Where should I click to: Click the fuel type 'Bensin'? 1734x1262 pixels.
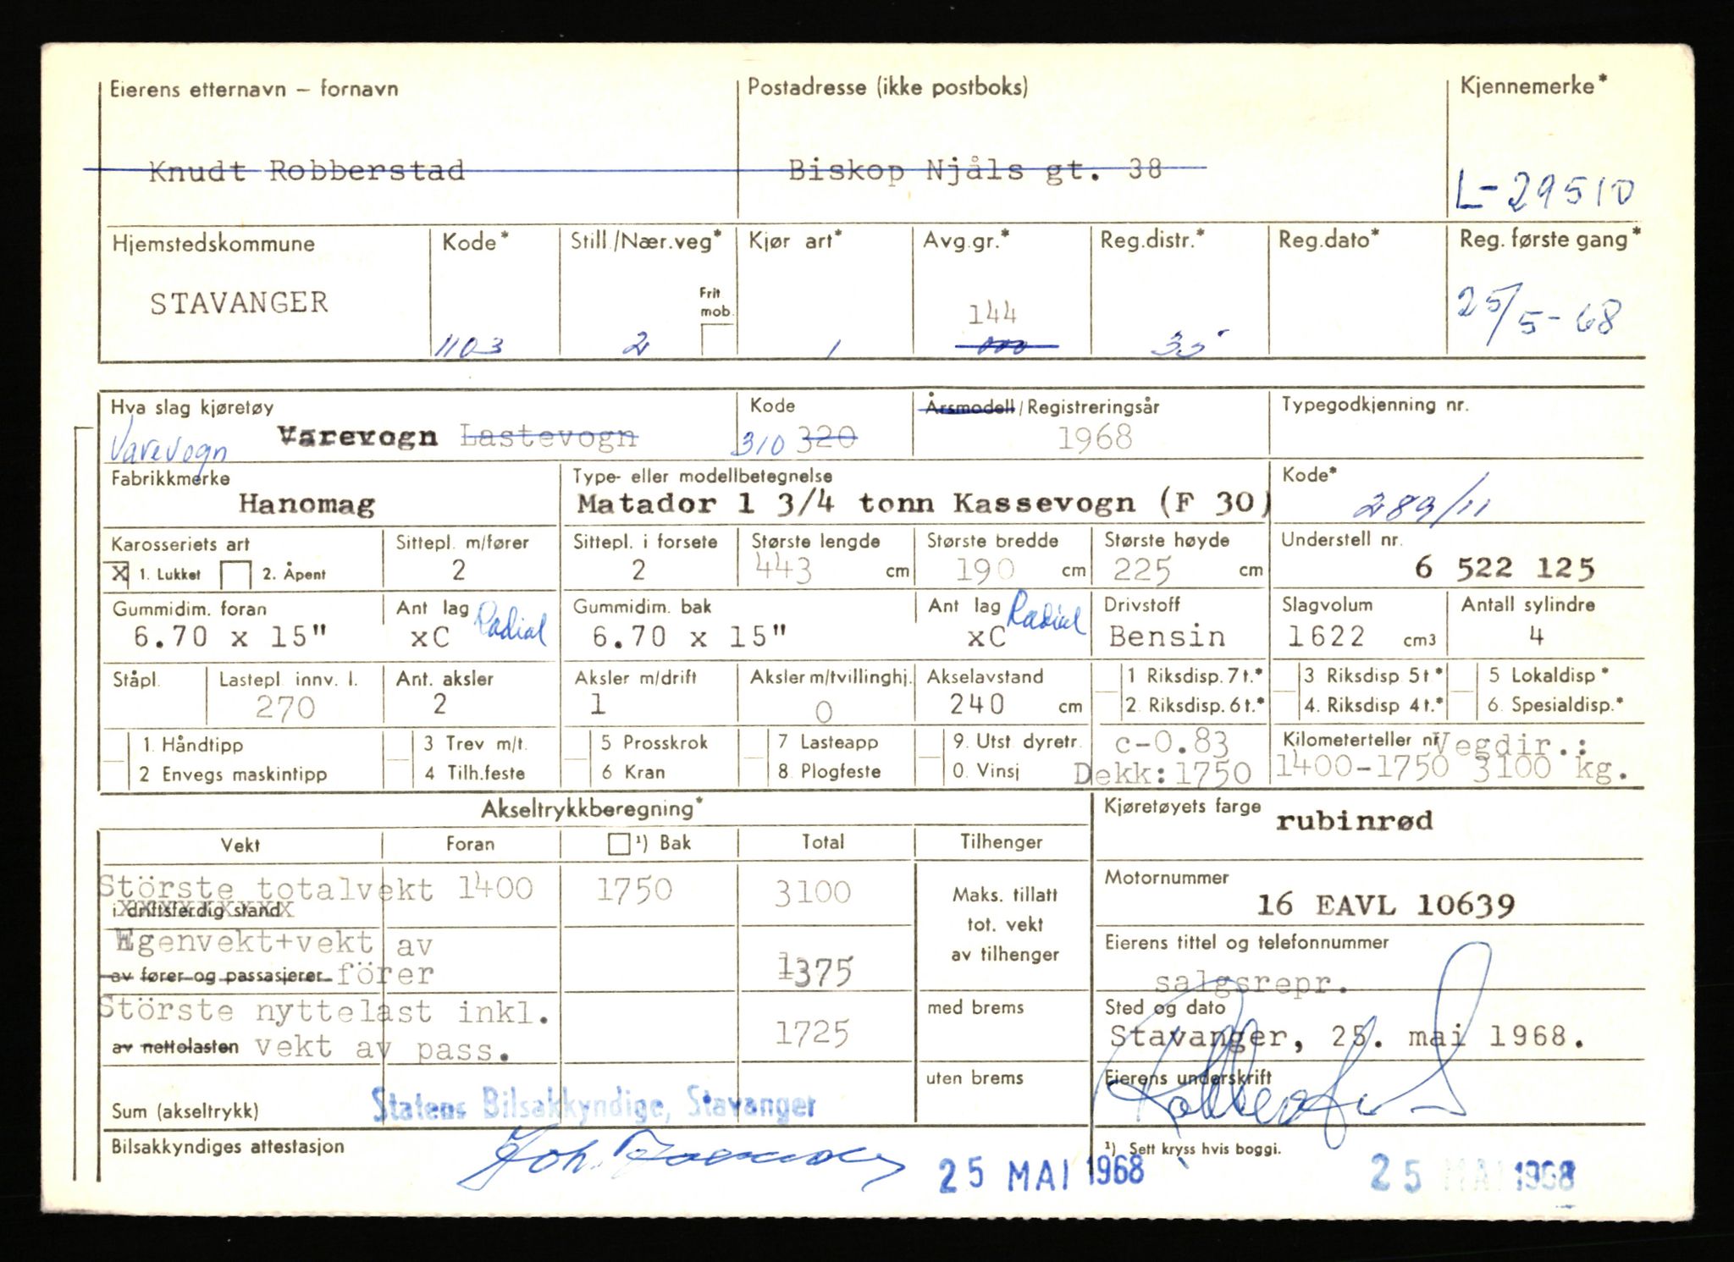[x=1167, y=637]
